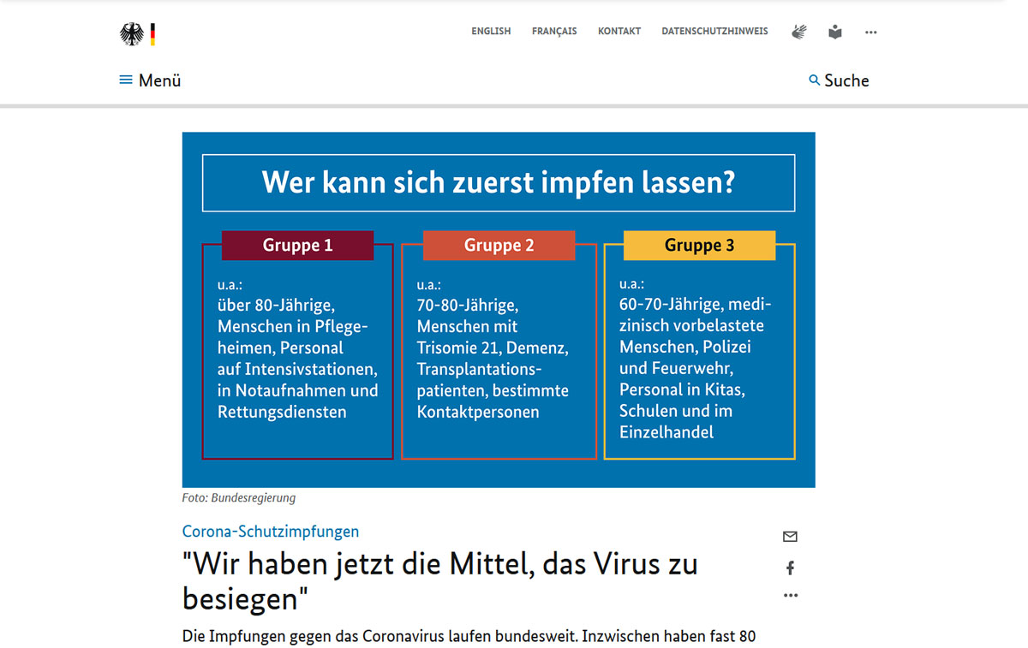Click the vaccination infographic title box
1028x648 pixels.
coord(499,183)
